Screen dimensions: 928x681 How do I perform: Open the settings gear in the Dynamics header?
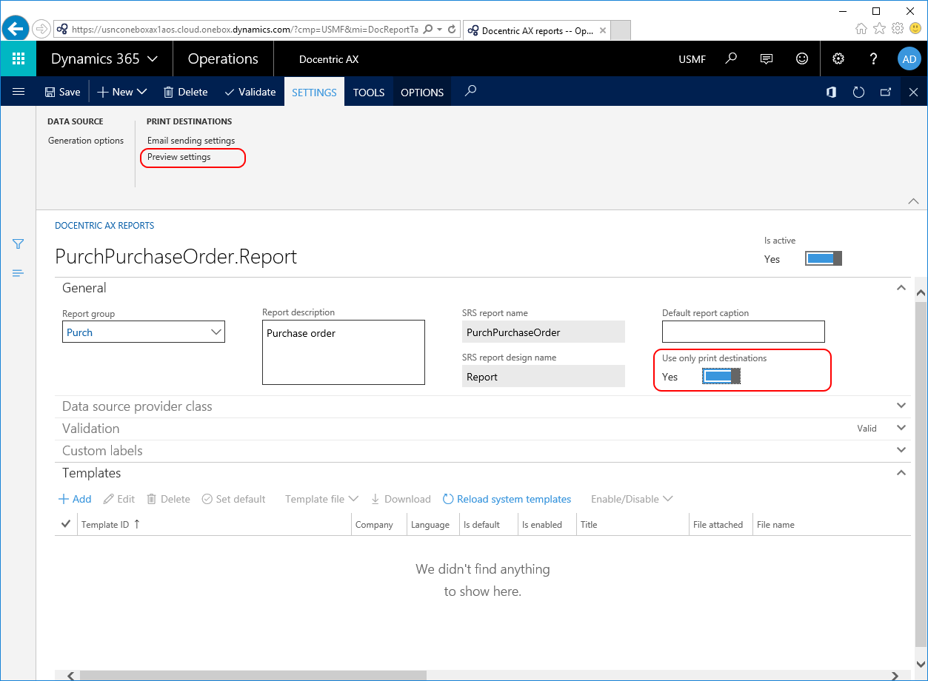pos(838,58)
